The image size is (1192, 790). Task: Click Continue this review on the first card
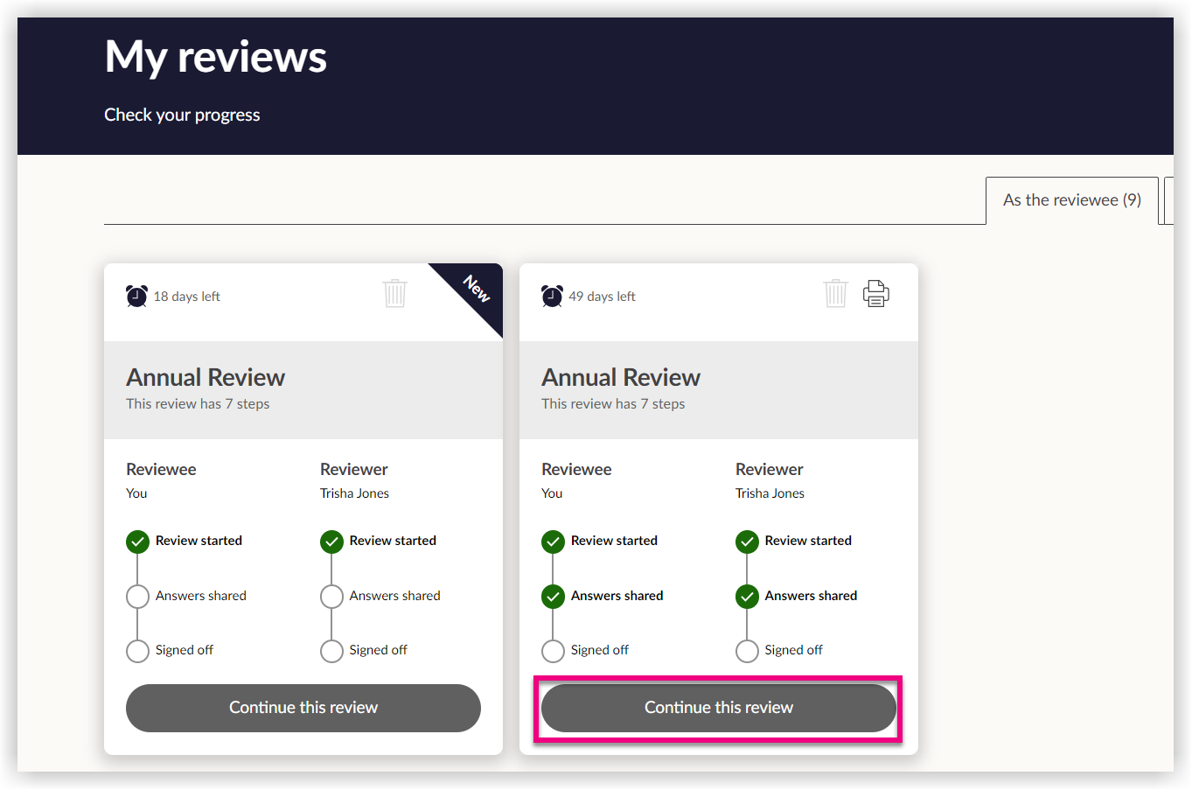[x=303, y=708]
